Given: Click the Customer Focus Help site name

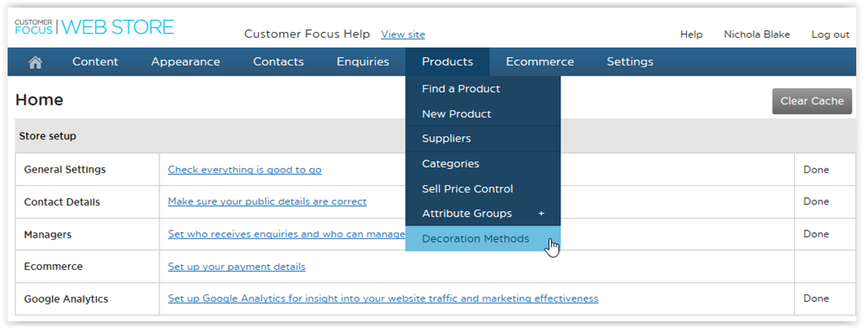Looking at the screenshot, I should click(307, 34).
